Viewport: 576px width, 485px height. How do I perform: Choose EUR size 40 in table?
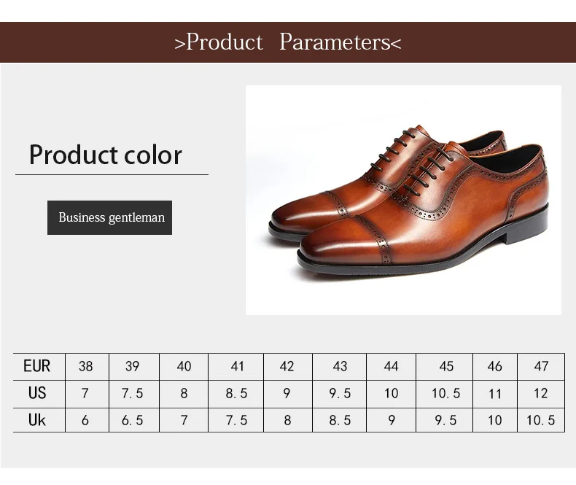[x=184, y=366]
